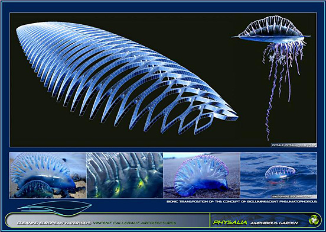Open the floating Physalia at sea thumbnail
This screenshot has height=232, width=326.
[279, 175]
